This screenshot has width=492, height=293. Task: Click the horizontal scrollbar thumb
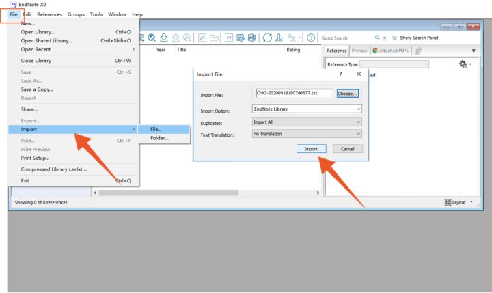tap(169, 193)
